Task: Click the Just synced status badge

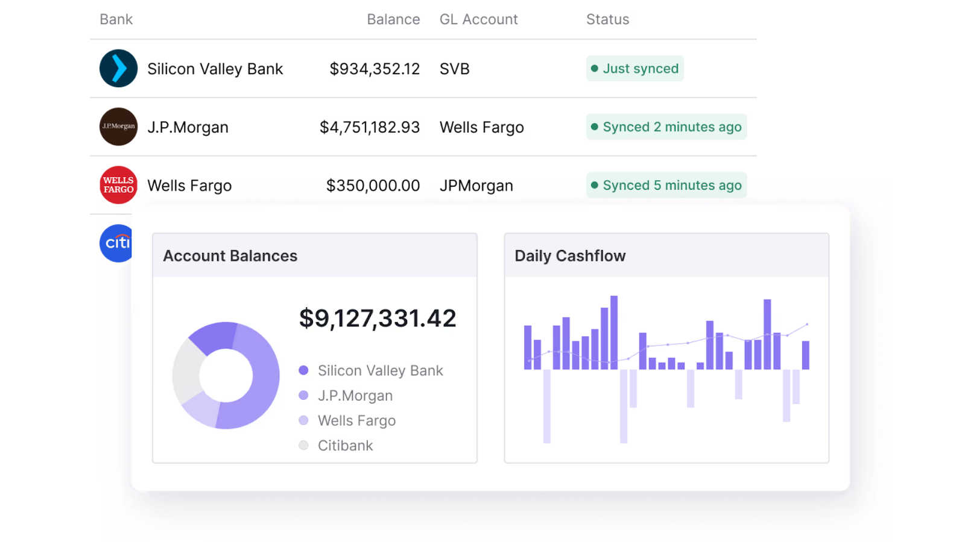Action: point(634,68)
